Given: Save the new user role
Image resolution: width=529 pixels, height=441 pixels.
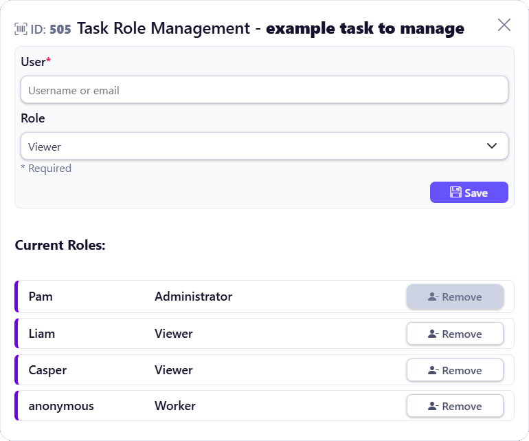Looking at the screenshot, I should (469, 192).
